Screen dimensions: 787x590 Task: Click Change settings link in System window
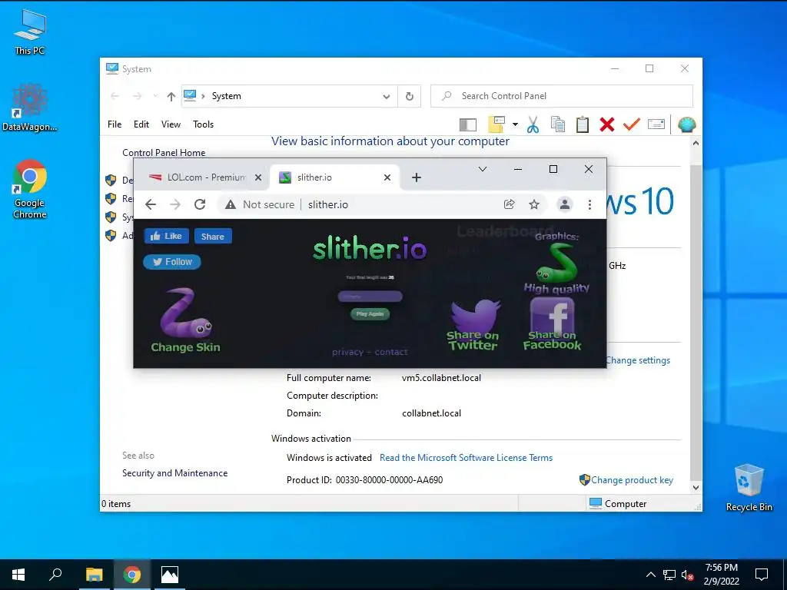coord(638,360)
